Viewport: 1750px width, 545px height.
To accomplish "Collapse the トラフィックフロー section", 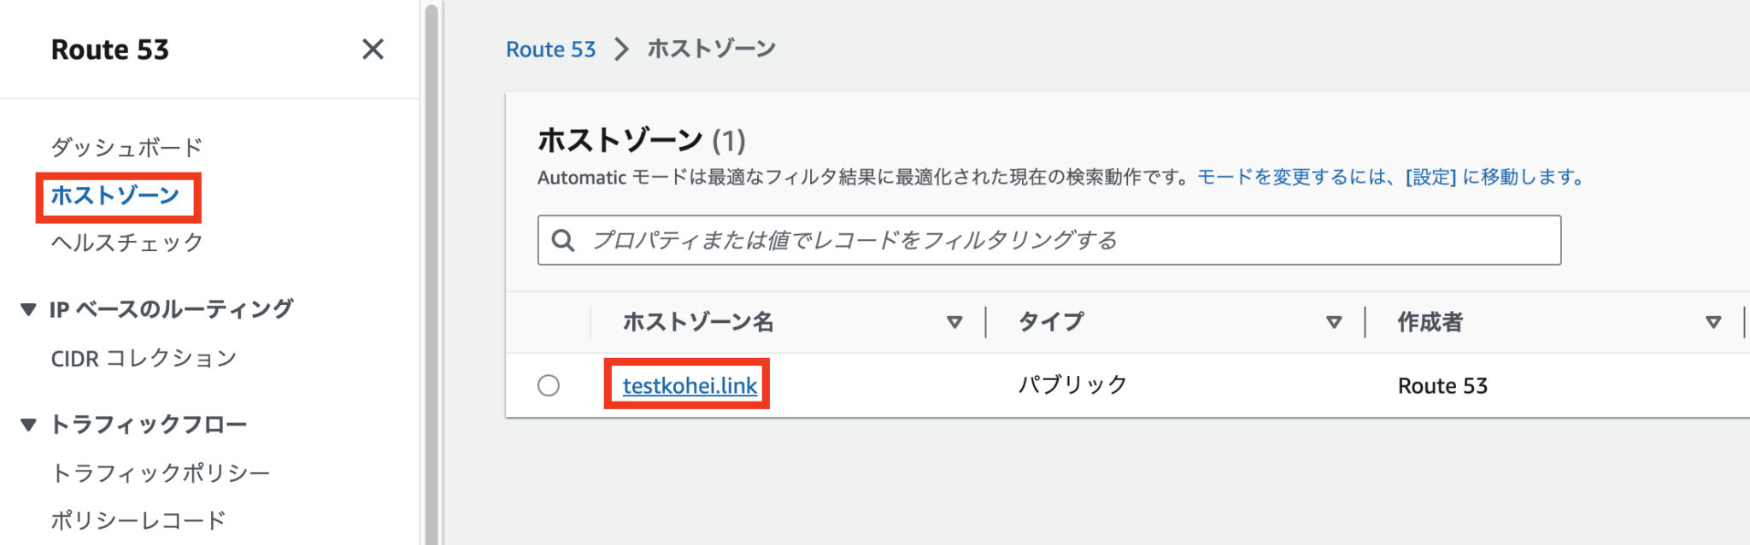I will tap(27, 423).
